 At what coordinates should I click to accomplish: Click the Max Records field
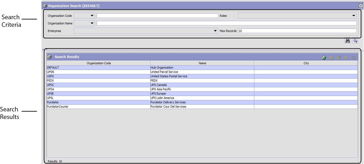(x=297, y=31)
